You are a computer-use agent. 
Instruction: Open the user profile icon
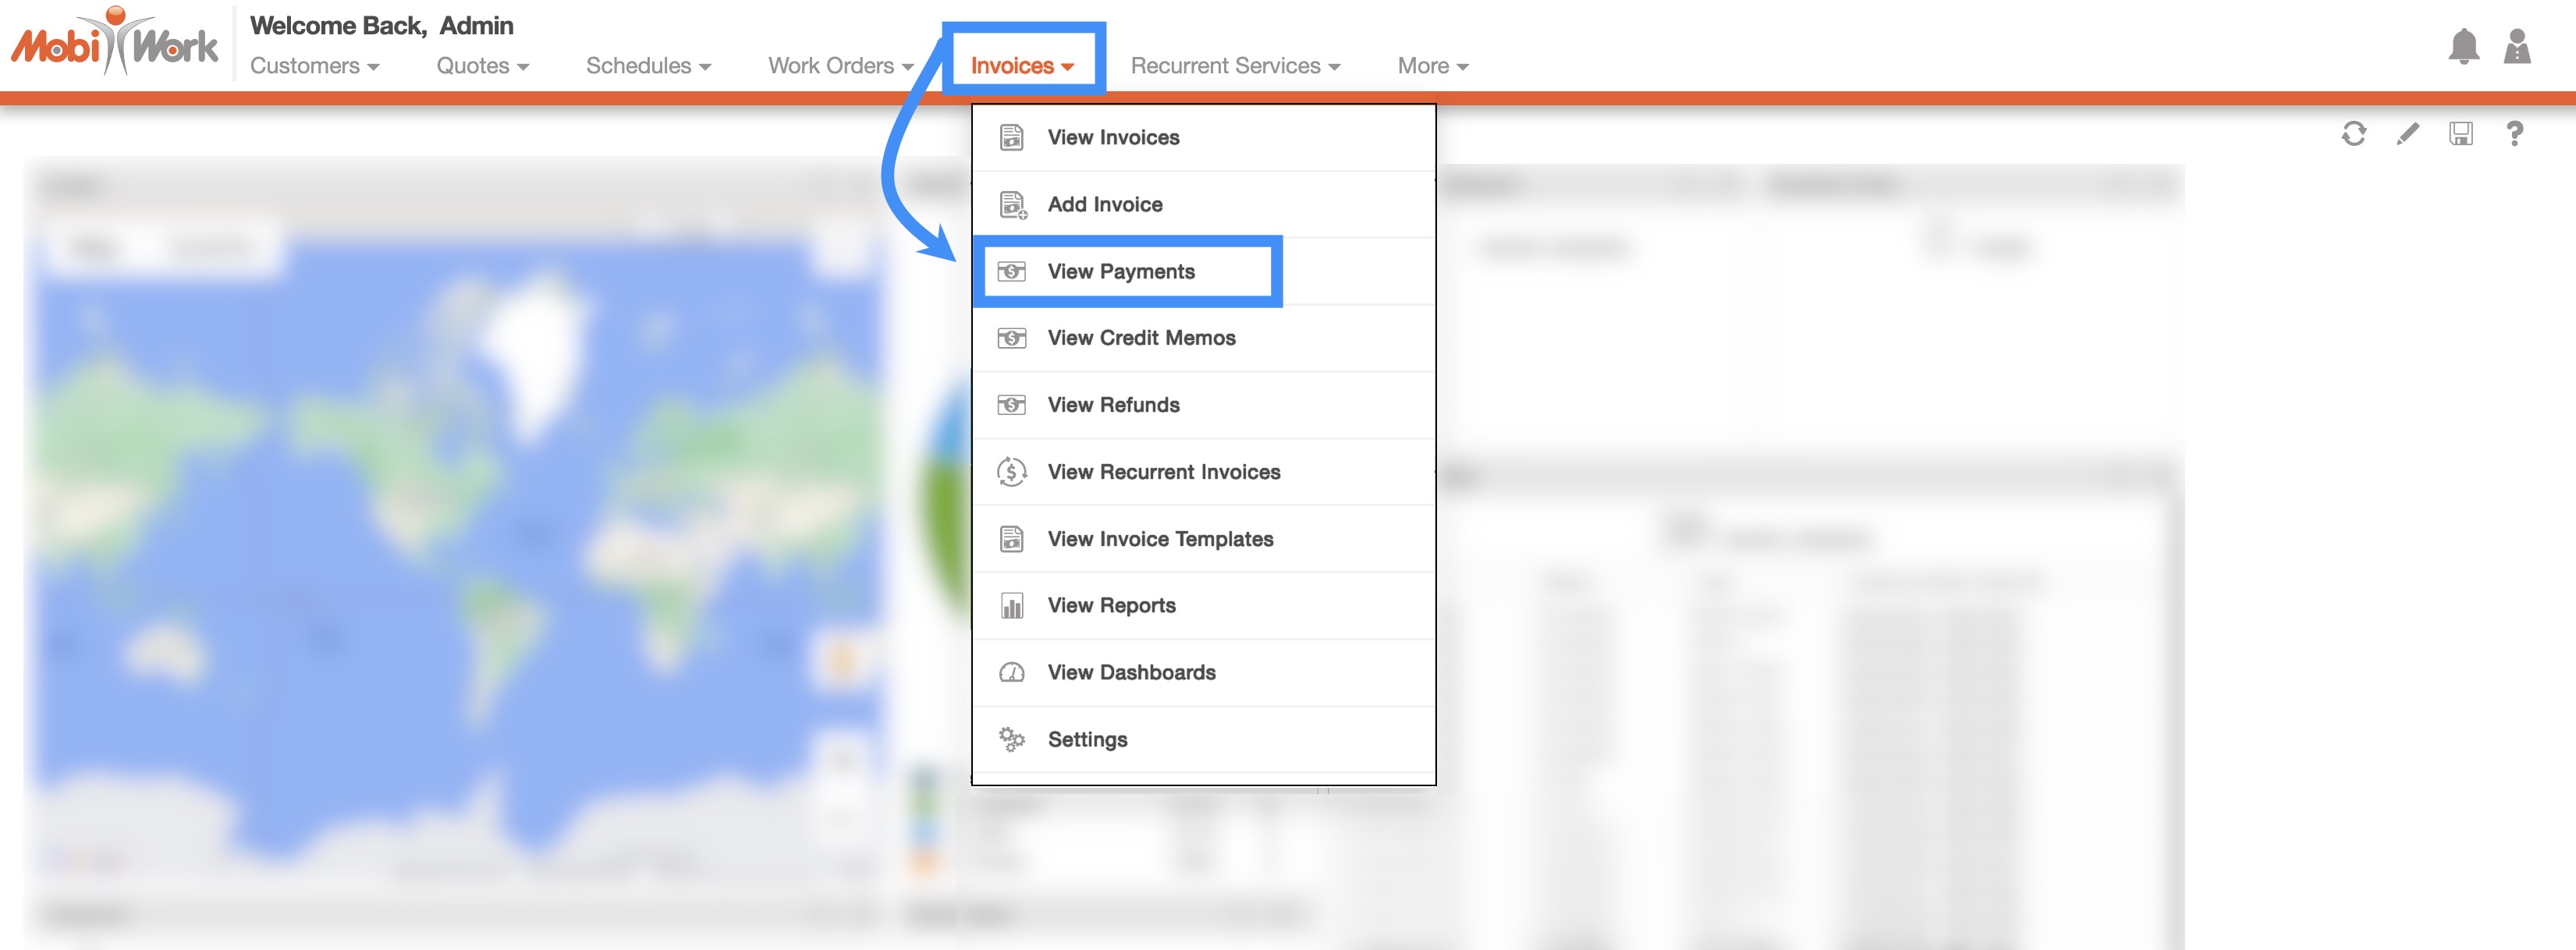point(2516,46)
